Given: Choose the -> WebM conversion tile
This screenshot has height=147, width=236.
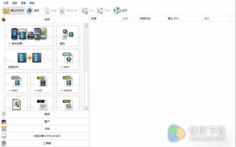Looking at the screenshot, I should click(x=67, y=83).
